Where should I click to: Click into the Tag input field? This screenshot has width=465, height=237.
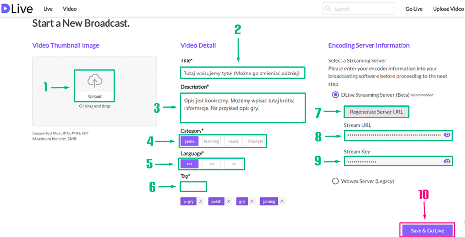(x=193, y=187)
